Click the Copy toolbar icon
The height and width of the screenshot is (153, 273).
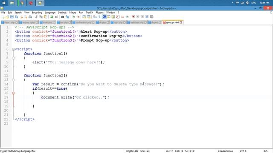tap(41, 17)
